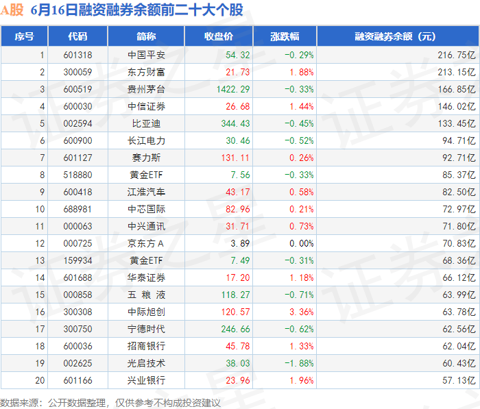The width and height of the screenshot is (480, 409).
Task: Click stock name 东方财富
Action: pos(146,72)
